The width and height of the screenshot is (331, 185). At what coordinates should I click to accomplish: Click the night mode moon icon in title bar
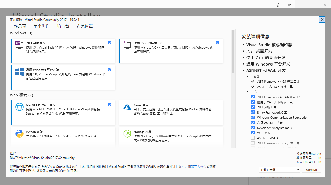278,5
